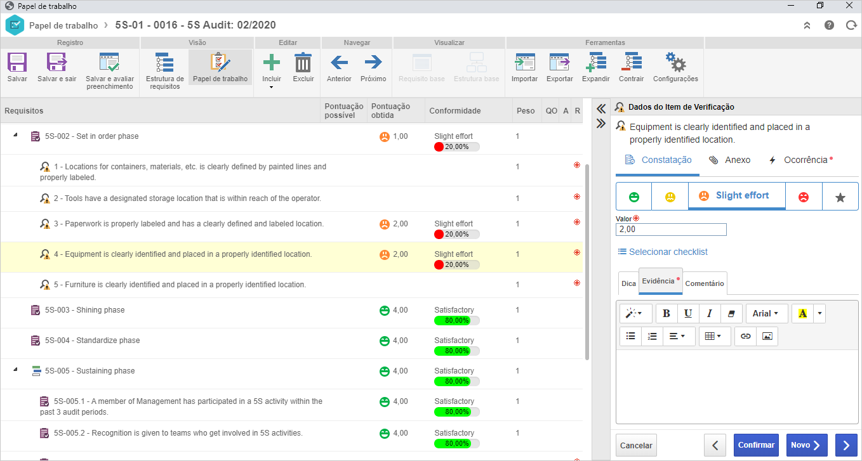The height and width of the screenshot is (461, 862).
Task: Select item 2 Tools have designated storage
Action: tap(291, 198)
